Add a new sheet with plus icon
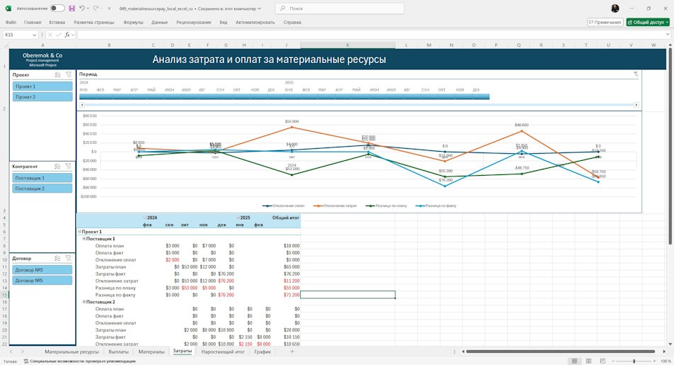The width and height of the screenshot is (674, 365). click(292, 352)
